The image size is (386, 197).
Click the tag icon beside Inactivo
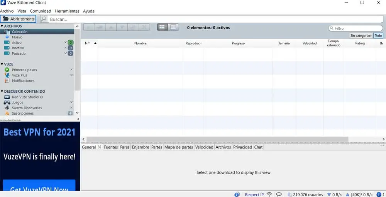(7, 48)
